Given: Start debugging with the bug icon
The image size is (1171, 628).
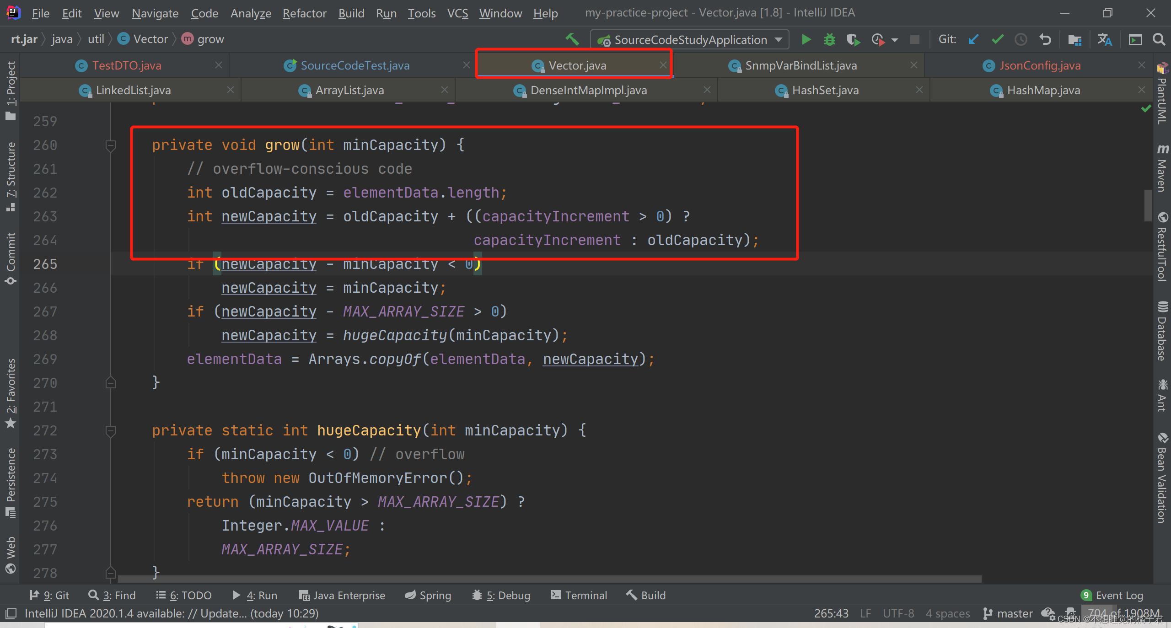Looking at the screenshot, I should pos(829,40).
